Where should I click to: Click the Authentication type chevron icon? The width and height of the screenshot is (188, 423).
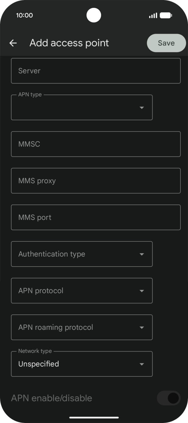click(x=142, y=254)
